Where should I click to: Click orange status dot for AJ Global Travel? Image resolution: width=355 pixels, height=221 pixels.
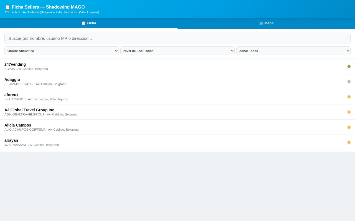click(349, 112)
